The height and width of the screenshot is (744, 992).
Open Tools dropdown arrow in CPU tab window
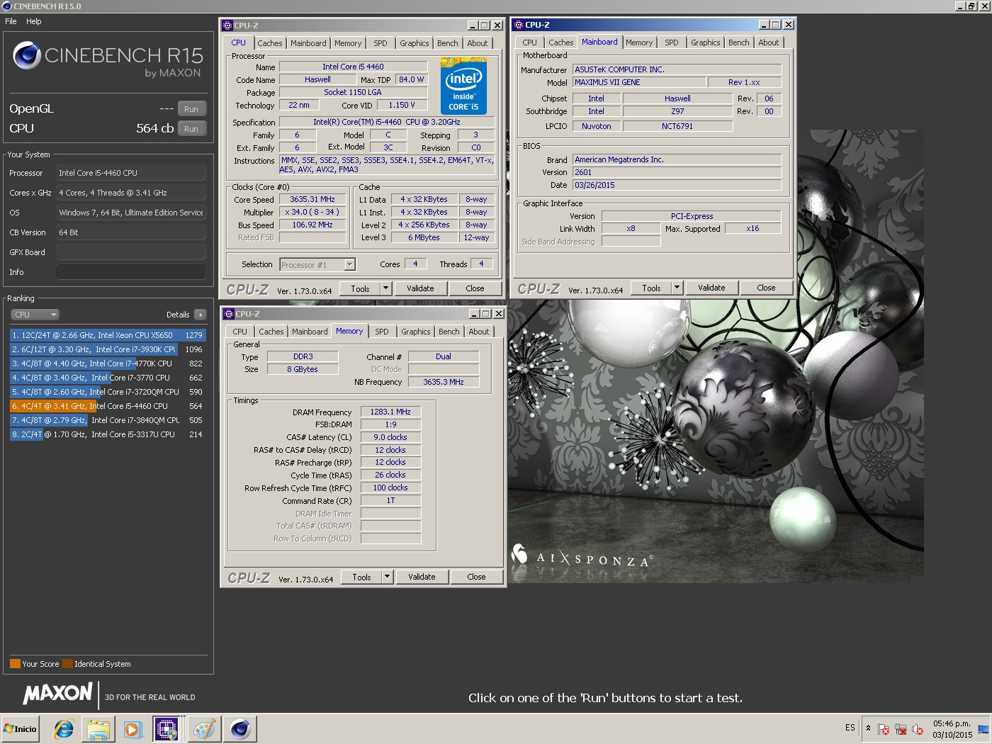(x=385, y=288)
